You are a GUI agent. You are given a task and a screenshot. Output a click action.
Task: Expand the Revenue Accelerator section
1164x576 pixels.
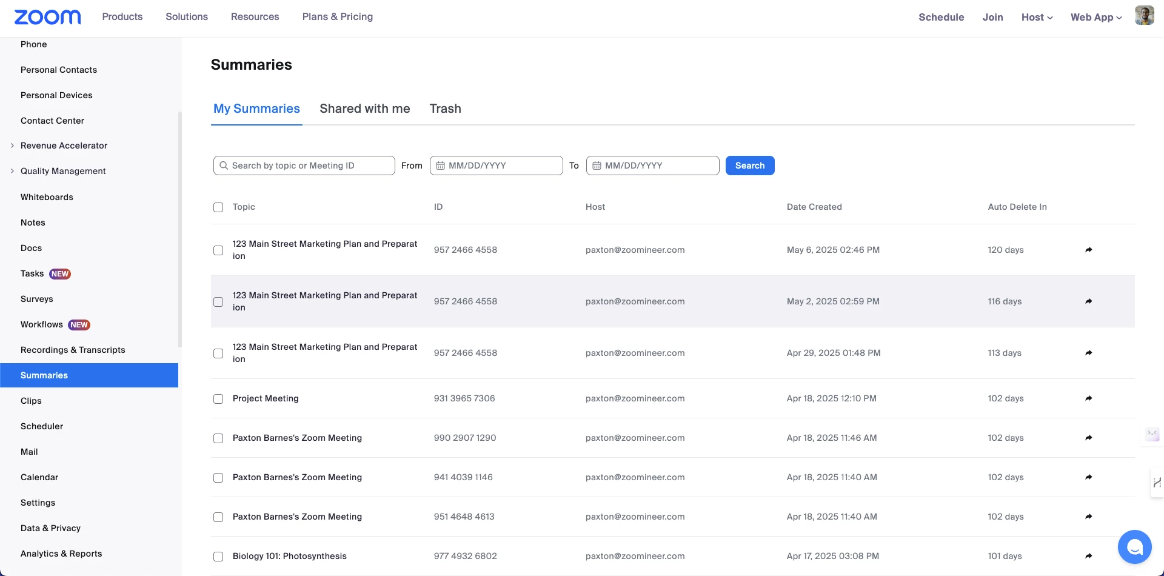12,146
